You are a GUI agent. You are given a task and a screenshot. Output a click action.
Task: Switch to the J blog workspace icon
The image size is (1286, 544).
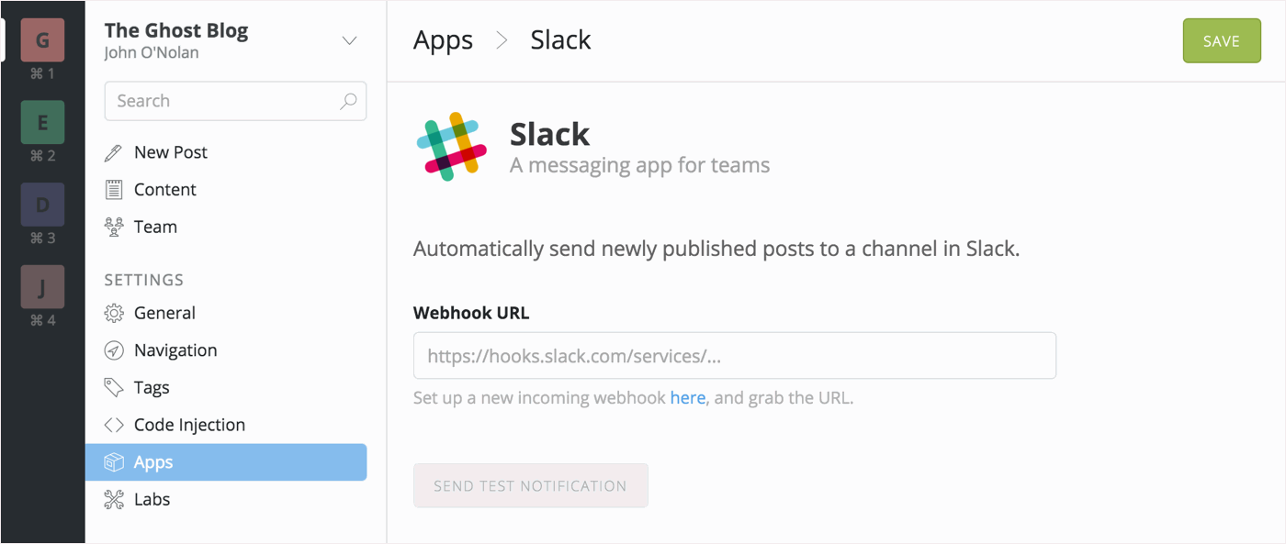coord(42,286)
